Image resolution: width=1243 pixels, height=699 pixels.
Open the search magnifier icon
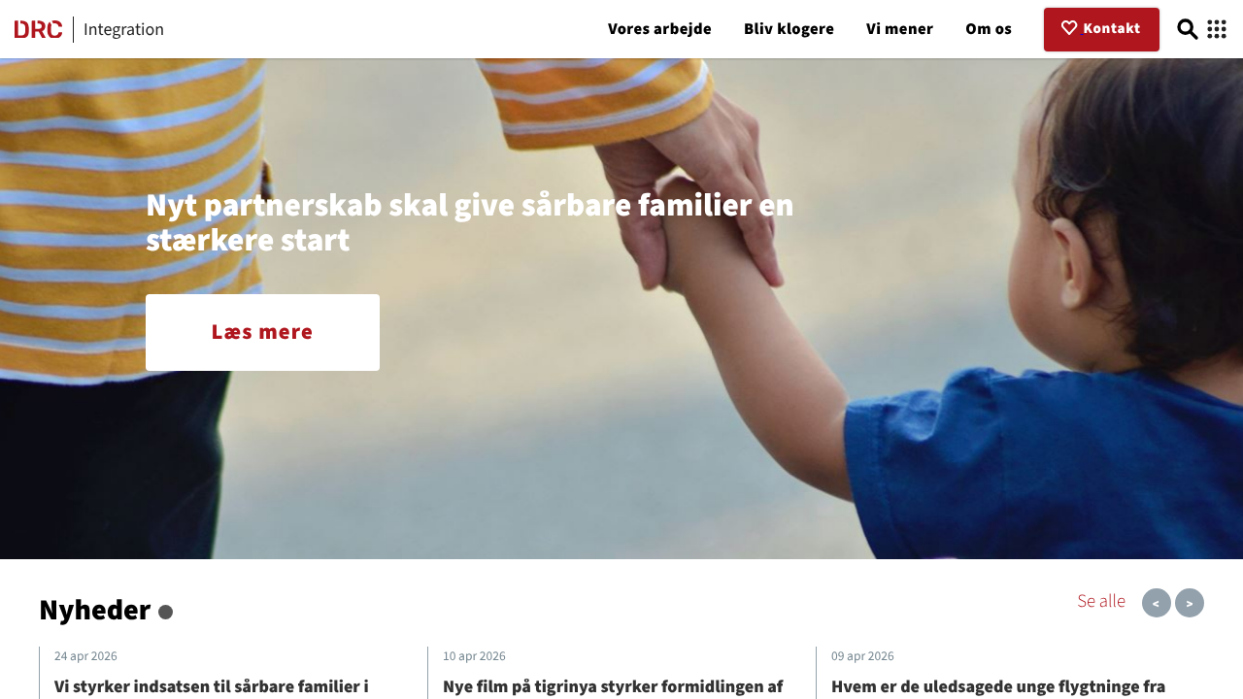pos(1187,29)
